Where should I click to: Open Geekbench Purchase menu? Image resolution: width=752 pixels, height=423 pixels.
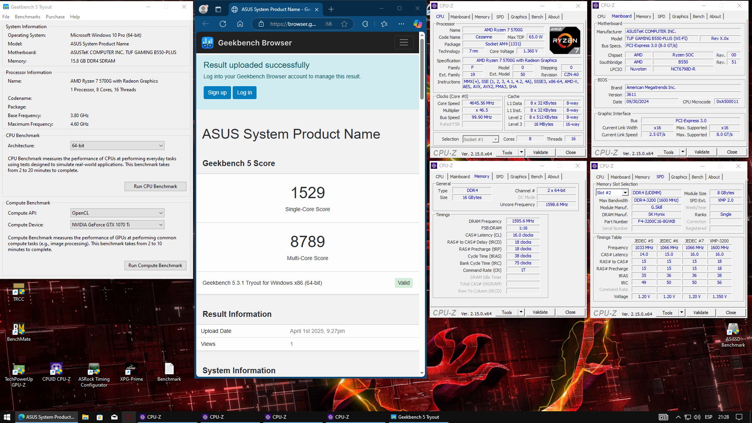(x=55, y=17)
